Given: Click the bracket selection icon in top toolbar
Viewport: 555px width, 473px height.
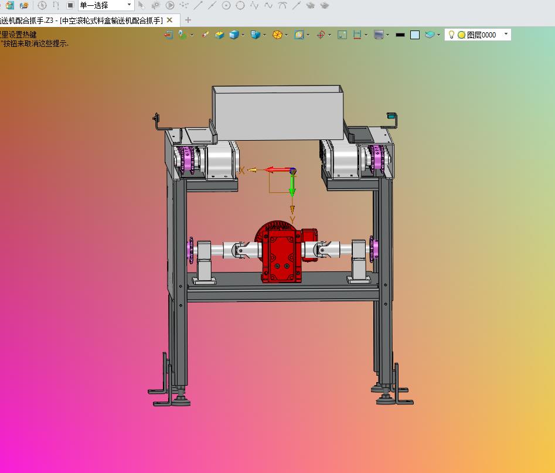Looking at the screenshot, I should click(x=56, y=5).
